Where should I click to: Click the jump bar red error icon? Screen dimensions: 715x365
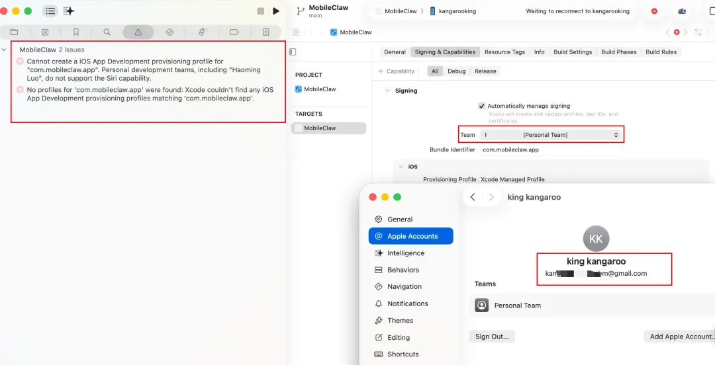(677, 32)
